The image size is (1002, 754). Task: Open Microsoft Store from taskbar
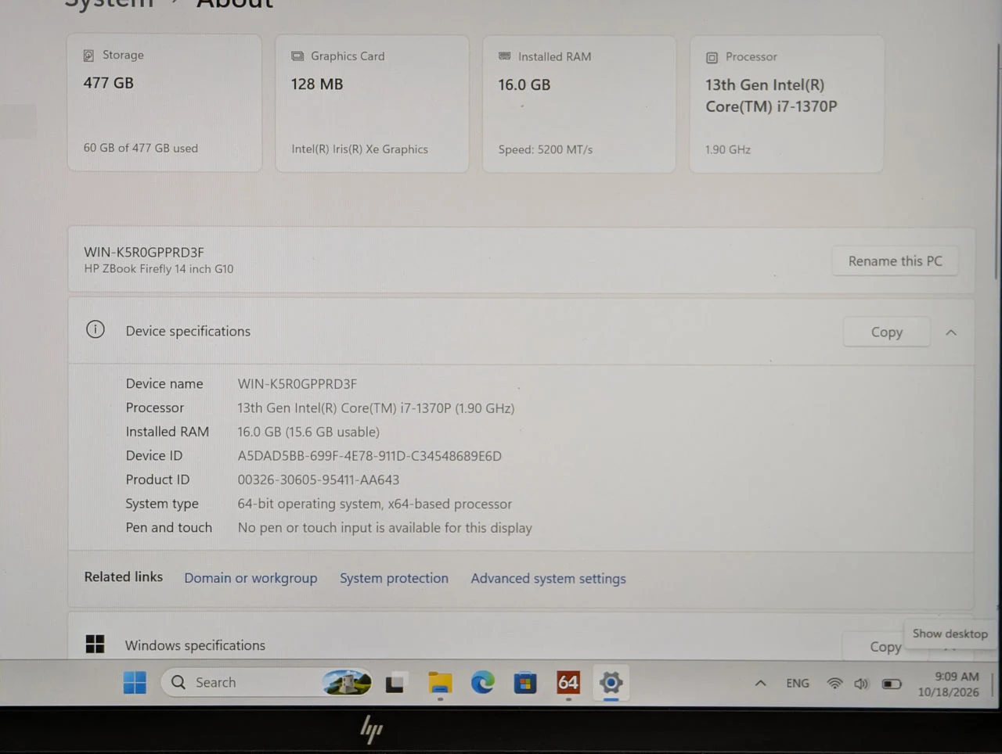pyautogui.click(x=525, y=683)
